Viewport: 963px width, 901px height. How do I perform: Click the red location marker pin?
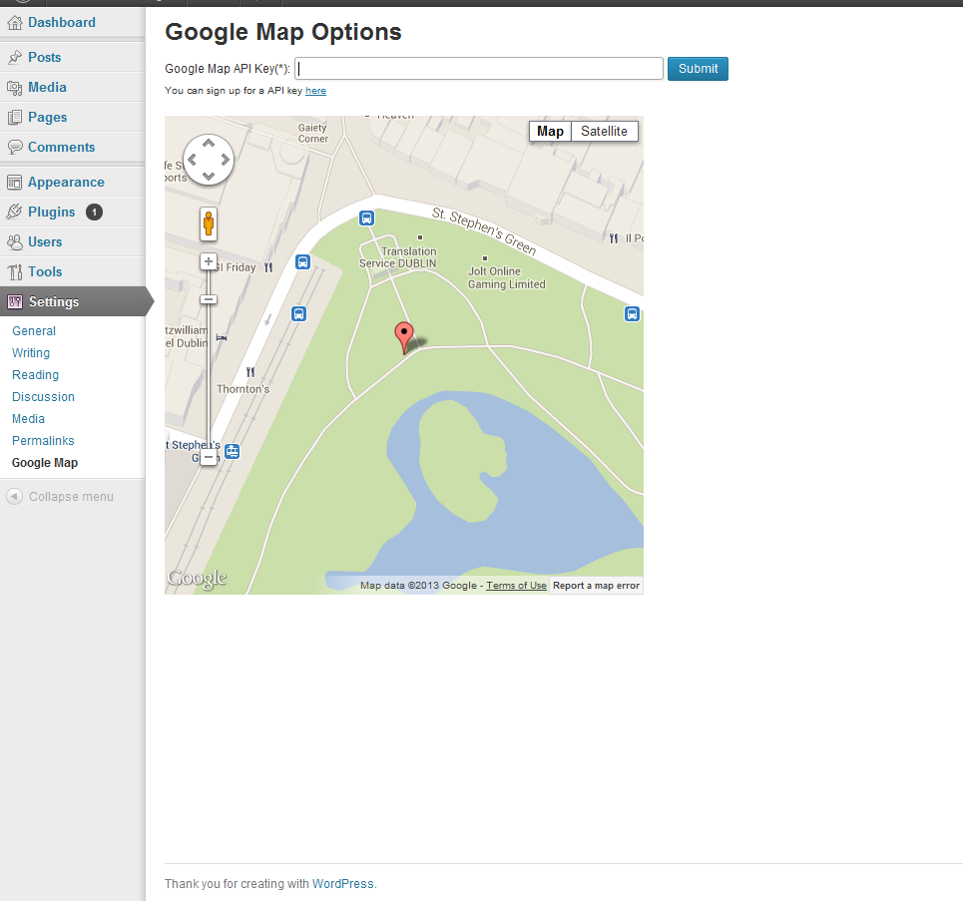pos(403,337)
